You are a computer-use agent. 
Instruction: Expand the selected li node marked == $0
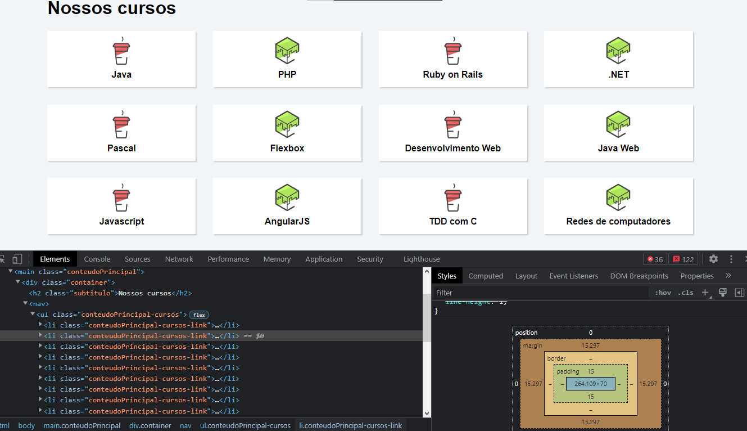[x=40, y=335]
